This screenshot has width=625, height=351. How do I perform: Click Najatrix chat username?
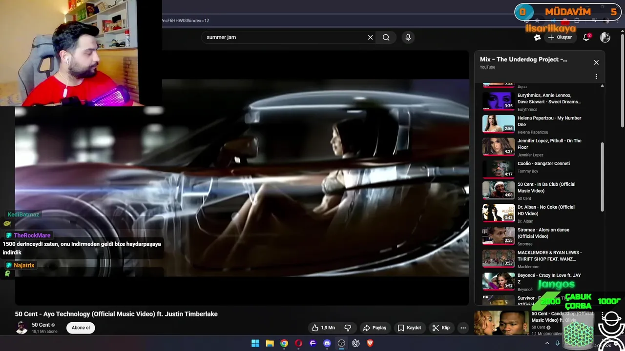pyautogui.click(x=24, y=265)
